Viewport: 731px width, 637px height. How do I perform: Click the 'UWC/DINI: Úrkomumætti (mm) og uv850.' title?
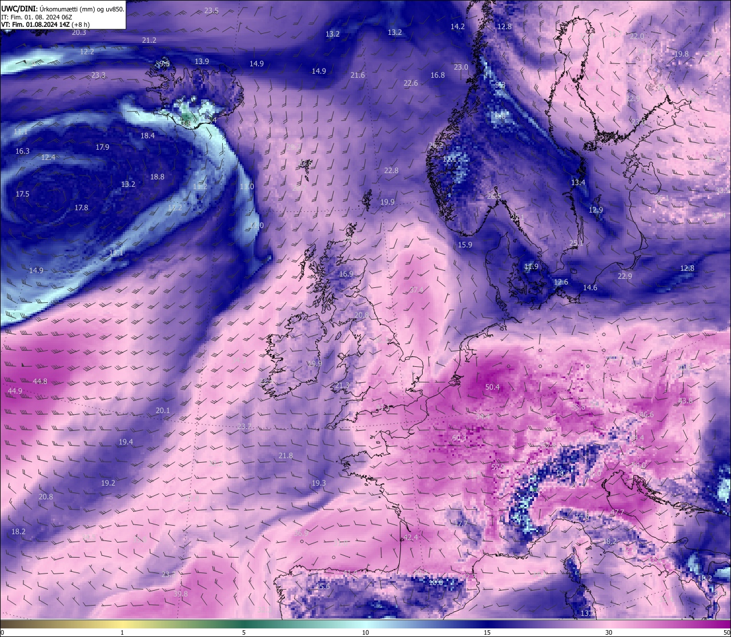[62, 9]
